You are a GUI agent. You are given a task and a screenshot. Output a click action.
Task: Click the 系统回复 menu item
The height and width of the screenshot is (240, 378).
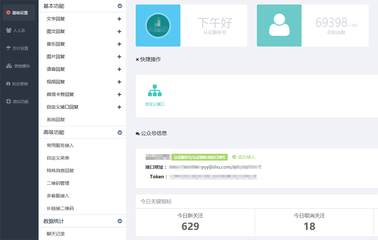coord(56,120)
